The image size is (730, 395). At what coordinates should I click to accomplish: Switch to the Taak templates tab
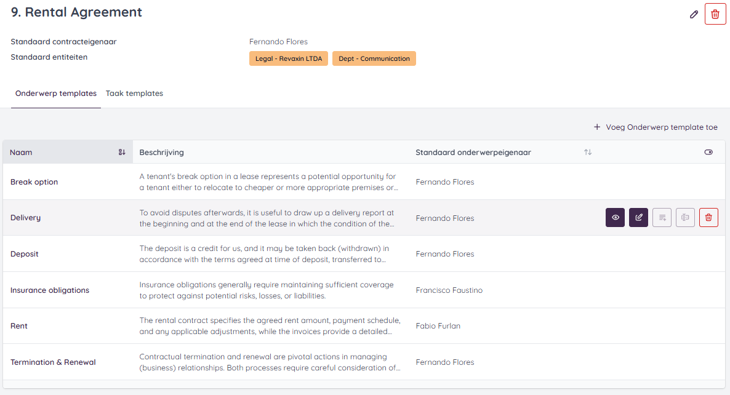tap(134, 93)
